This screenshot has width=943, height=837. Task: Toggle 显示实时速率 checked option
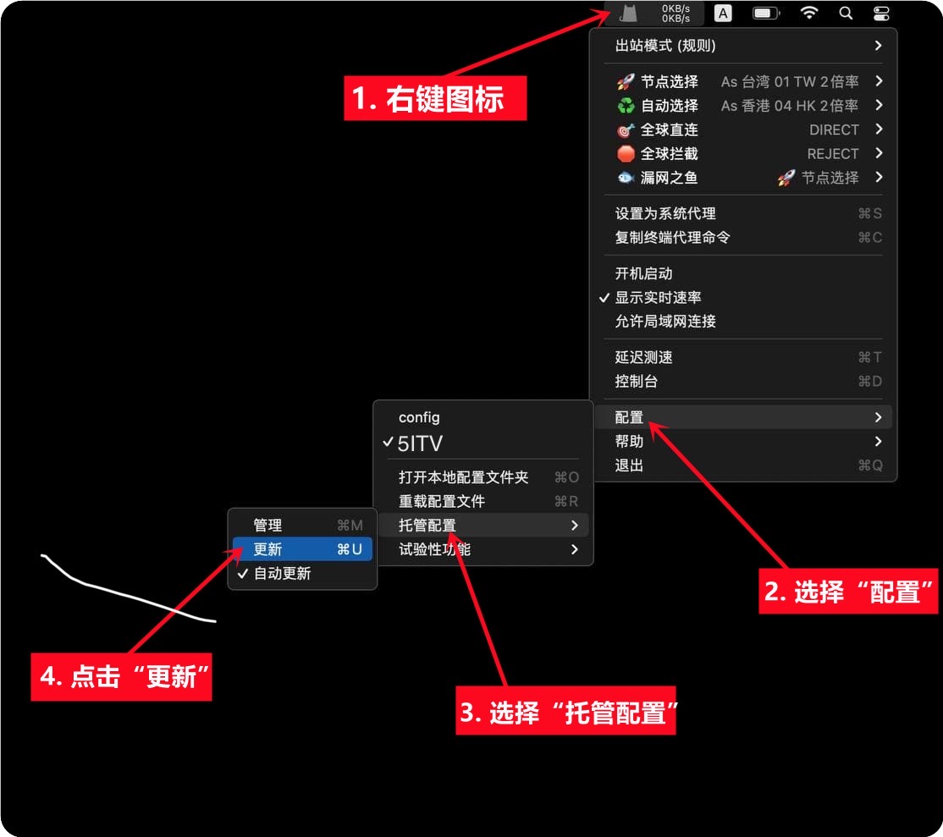[x=658, y=298]
